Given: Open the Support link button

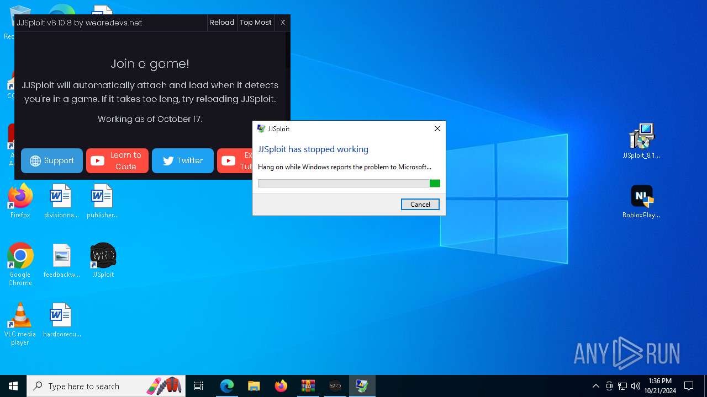Looking at the screenshot, I should 52,160.
